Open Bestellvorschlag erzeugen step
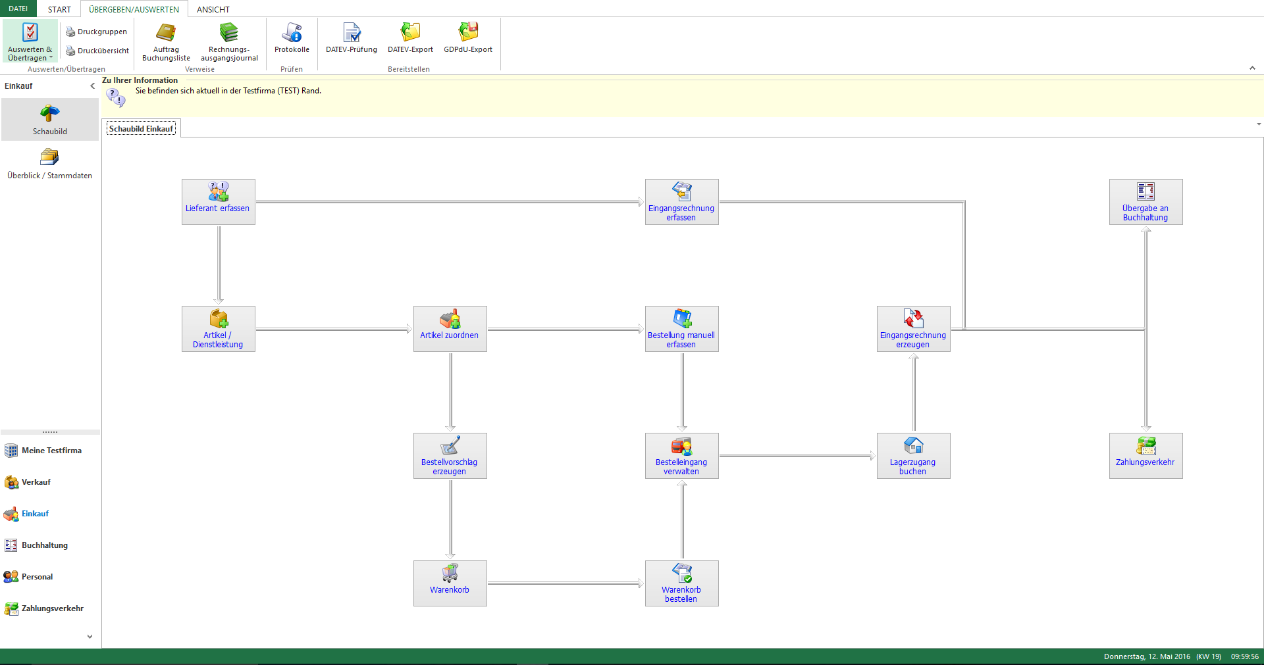The image size is (1264, 665). (450, 456)
